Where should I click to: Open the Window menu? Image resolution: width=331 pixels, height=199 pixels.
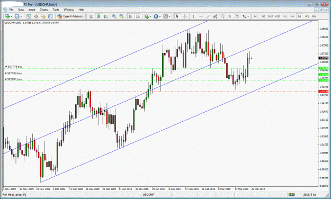coord(69,10)
